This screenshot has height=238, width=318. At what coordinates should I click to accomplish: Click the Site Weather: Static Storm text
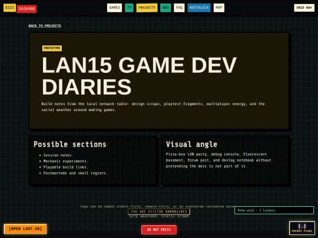click(x=159, y=216)
